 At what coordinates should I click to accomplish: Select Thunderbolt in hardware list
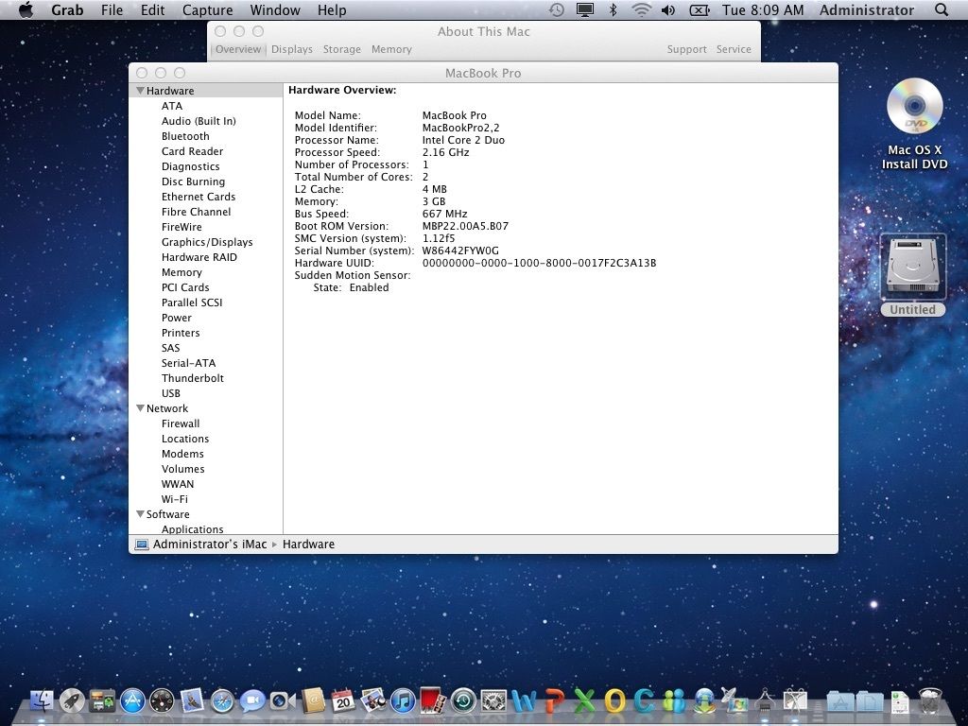tap(193, 378)
